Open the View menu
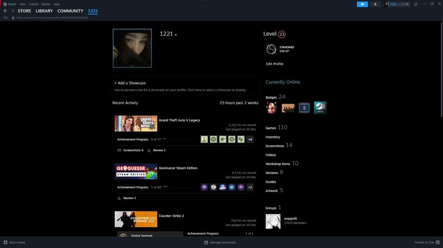The width and height of the screenshot is (443, 248). pyautogui.click(x=23, y=4)
